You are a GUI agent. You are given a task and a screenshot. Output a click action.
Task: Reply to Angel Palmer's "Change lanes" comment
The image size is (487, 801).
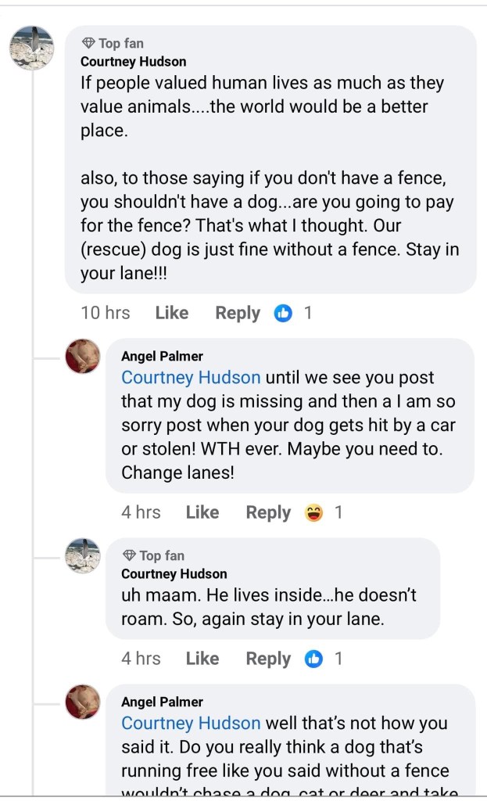coord(268,513)
